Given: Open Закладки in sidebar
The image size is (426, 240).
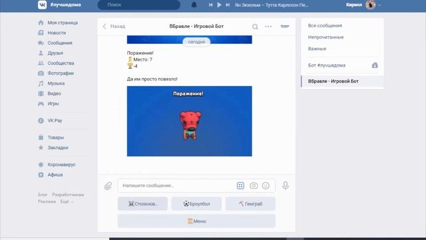Looking at the screenshot, I should coord(58,147).
